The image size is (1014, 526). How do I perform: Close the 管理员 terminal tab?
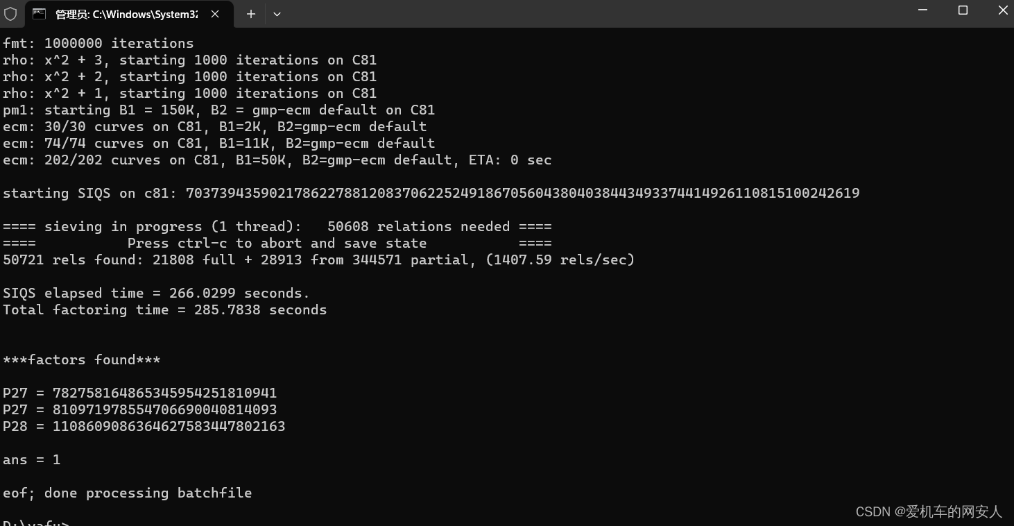click(214, 13)
